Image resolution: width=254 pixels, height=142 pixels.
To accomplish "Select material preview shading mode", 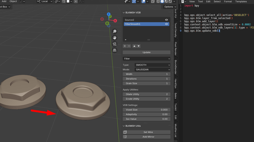I will point(166,2).
